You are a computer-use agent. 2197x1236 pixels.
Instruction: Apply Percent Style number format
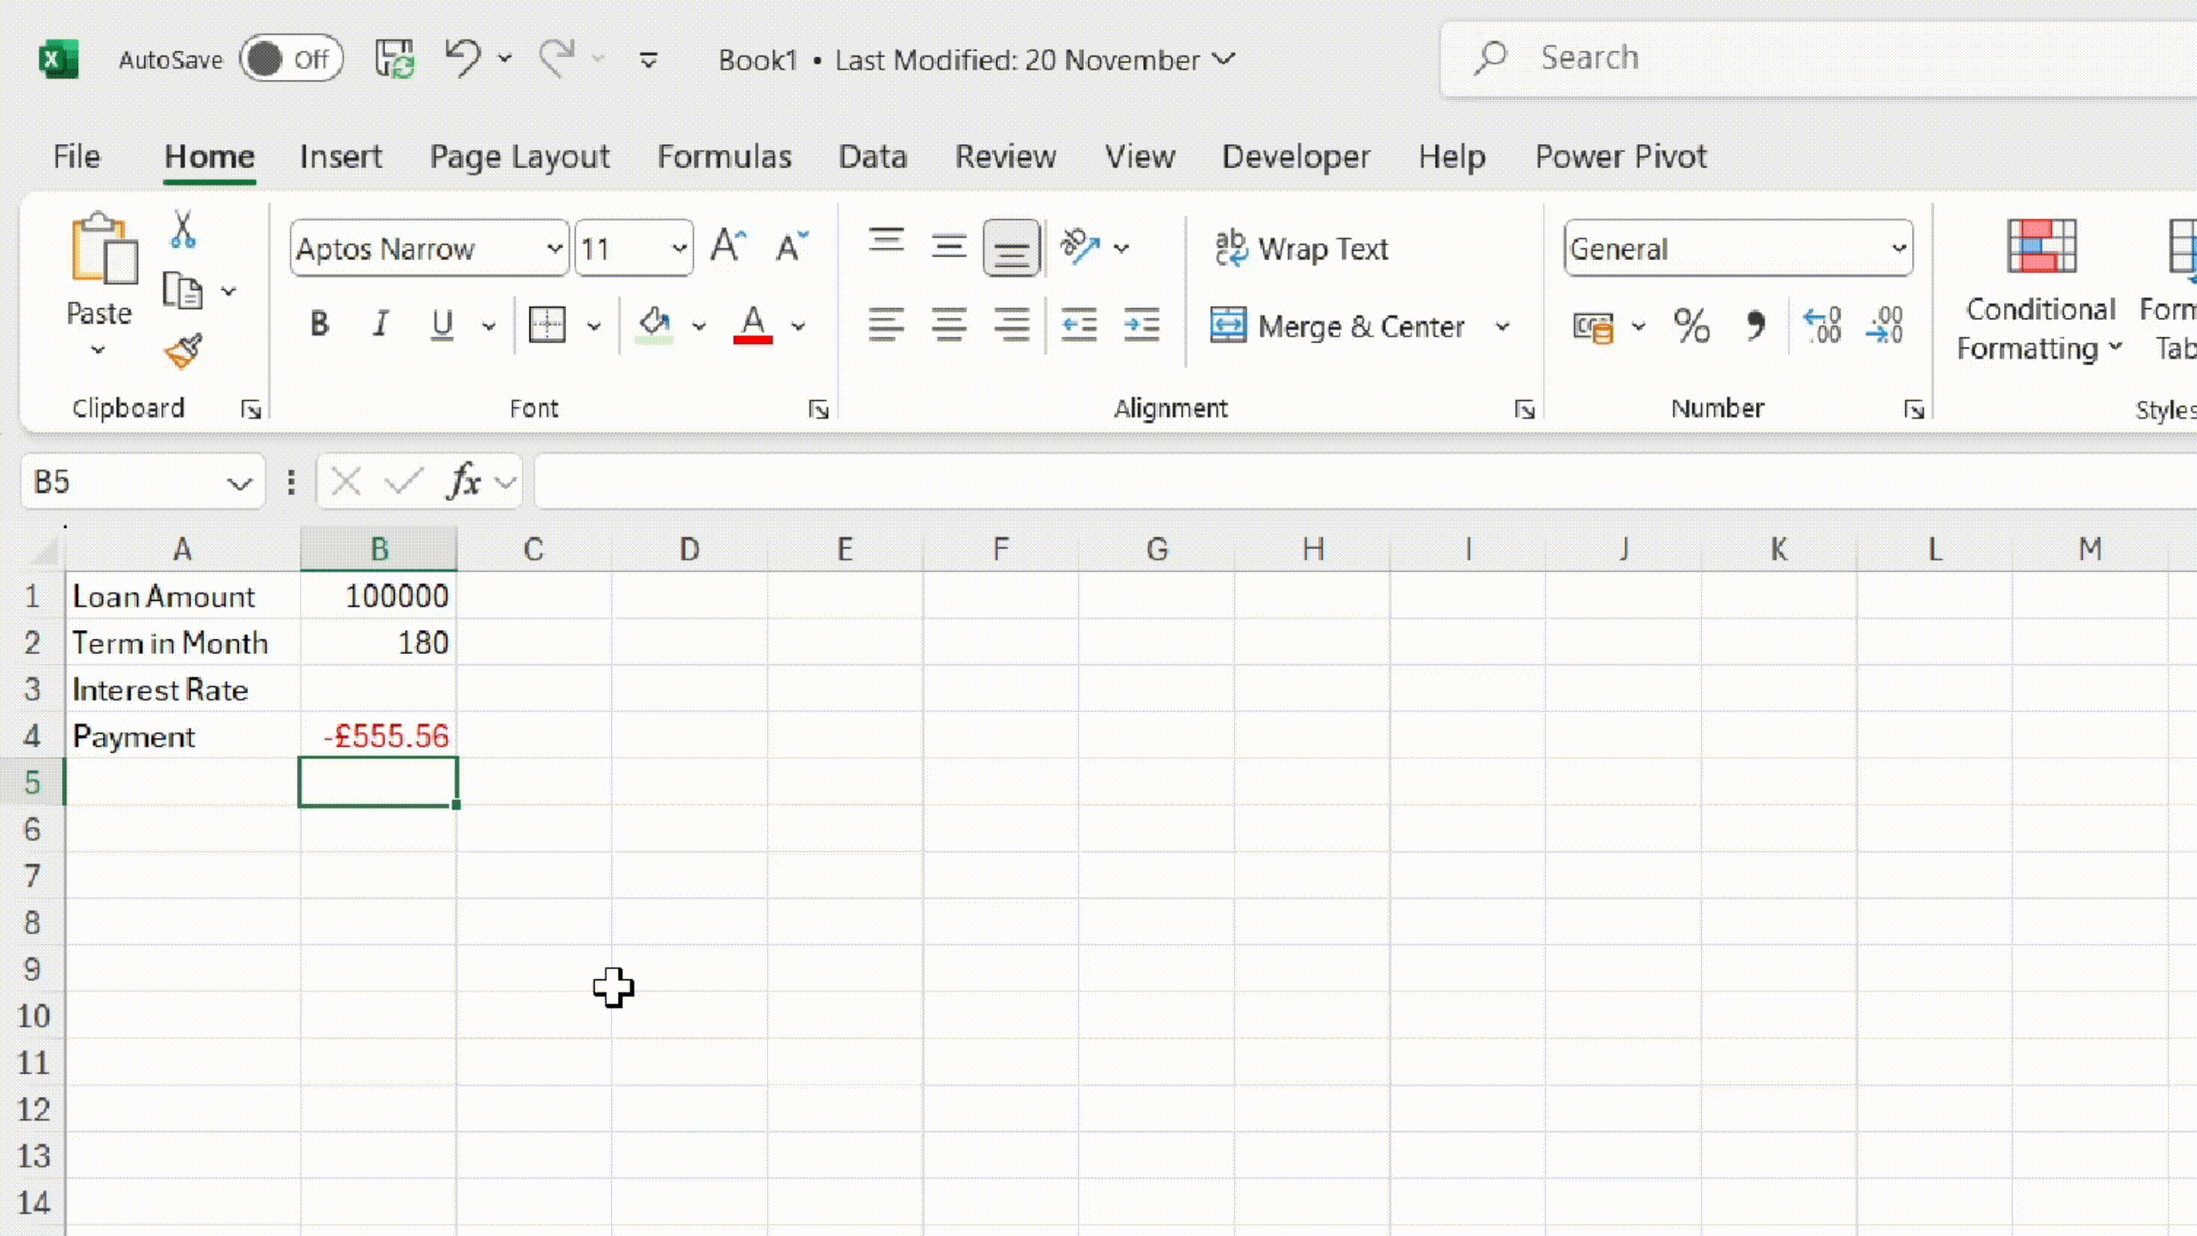(x=1691, y=326)
